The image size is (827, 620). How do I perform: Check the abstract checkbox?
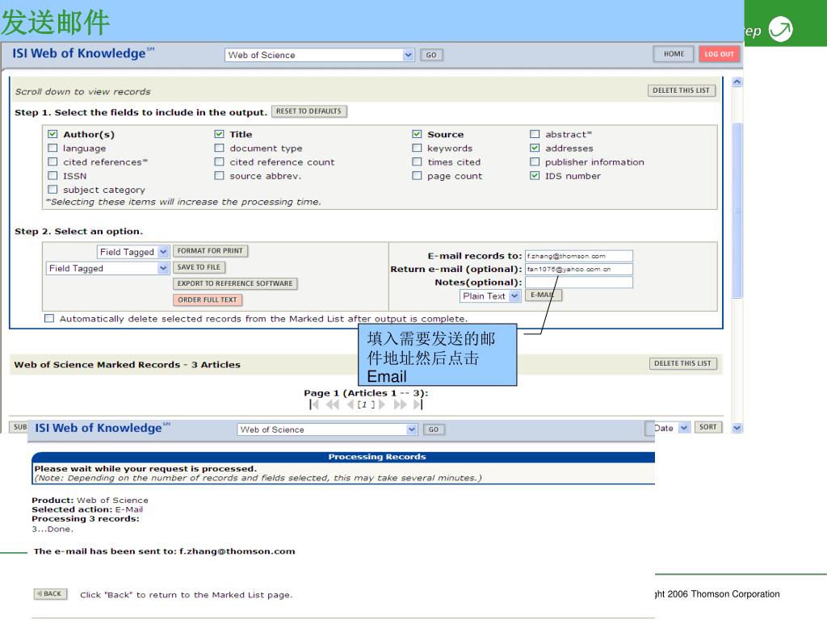(535, 134)
